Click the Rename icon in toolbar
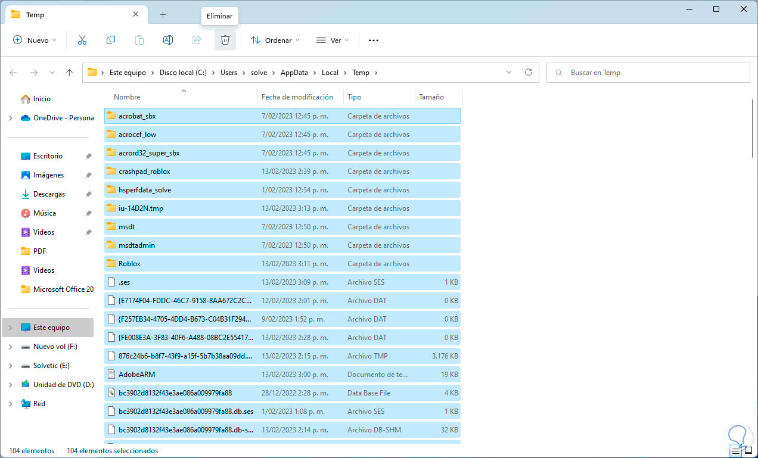This screenshot has height=458, width=758. coord(168,40)
